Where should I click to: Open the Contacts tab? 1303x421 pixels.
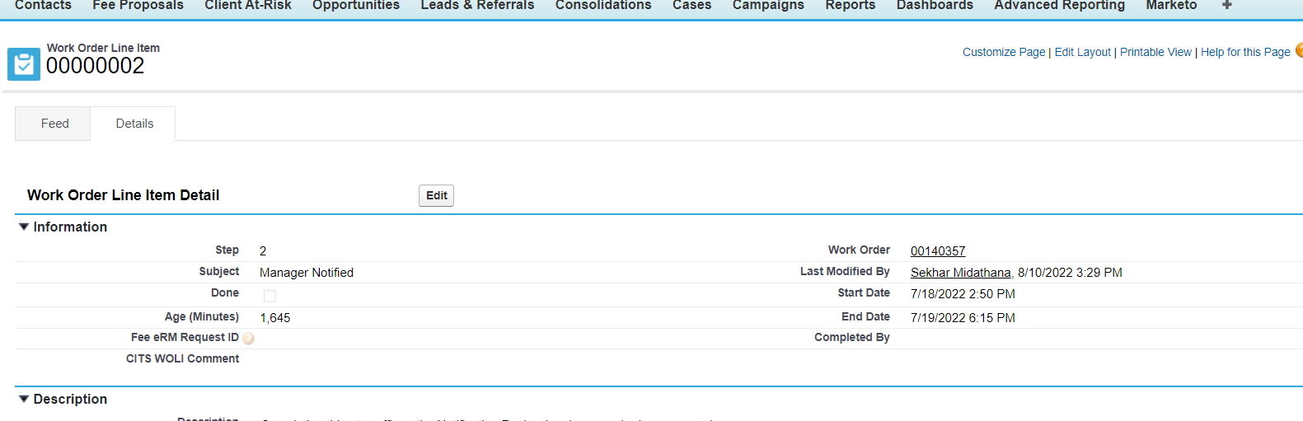point(43,5)
